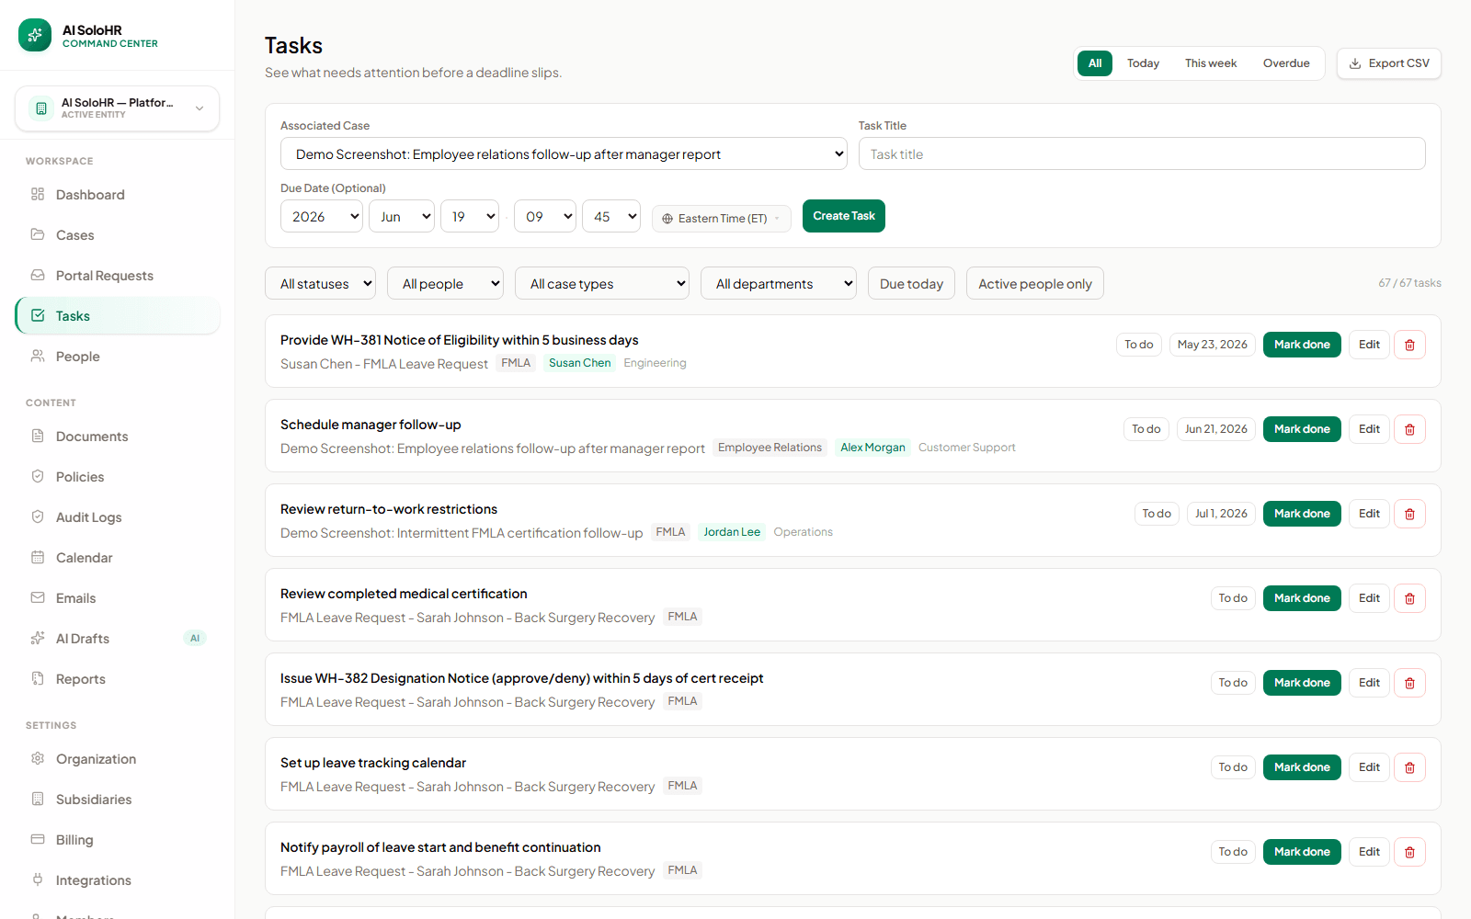Delete Set up leave tracking calendar task
Image resolution: width=1471 pixels, height=919 pixels.
(1409, 767)
